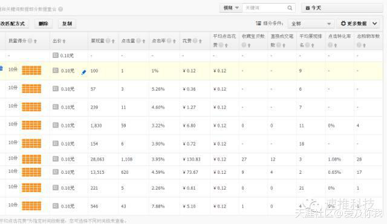The height and width of the screenshot is (224, 387).
Task: Click the magnifier search icon
Action: click(x=290, y=8)
